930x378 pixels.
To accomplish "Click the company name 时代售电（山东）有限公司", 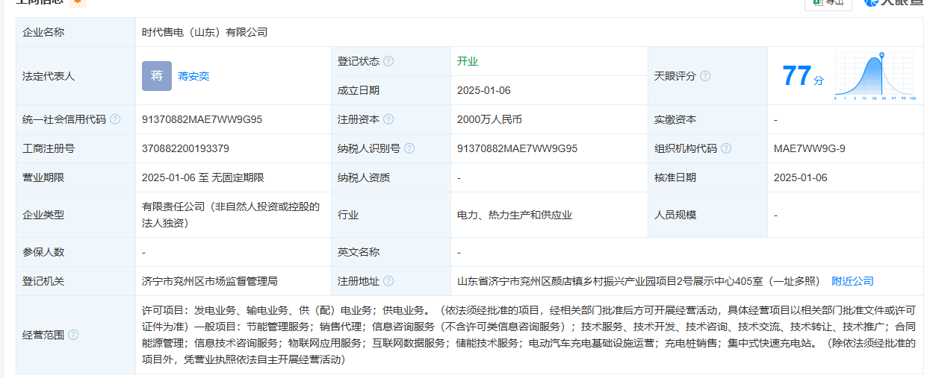I will [x=205, y=32].
